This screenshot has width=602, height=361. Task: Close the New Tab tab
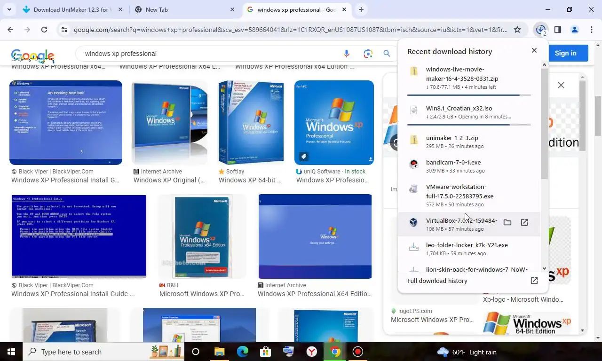tap(232, 9)
